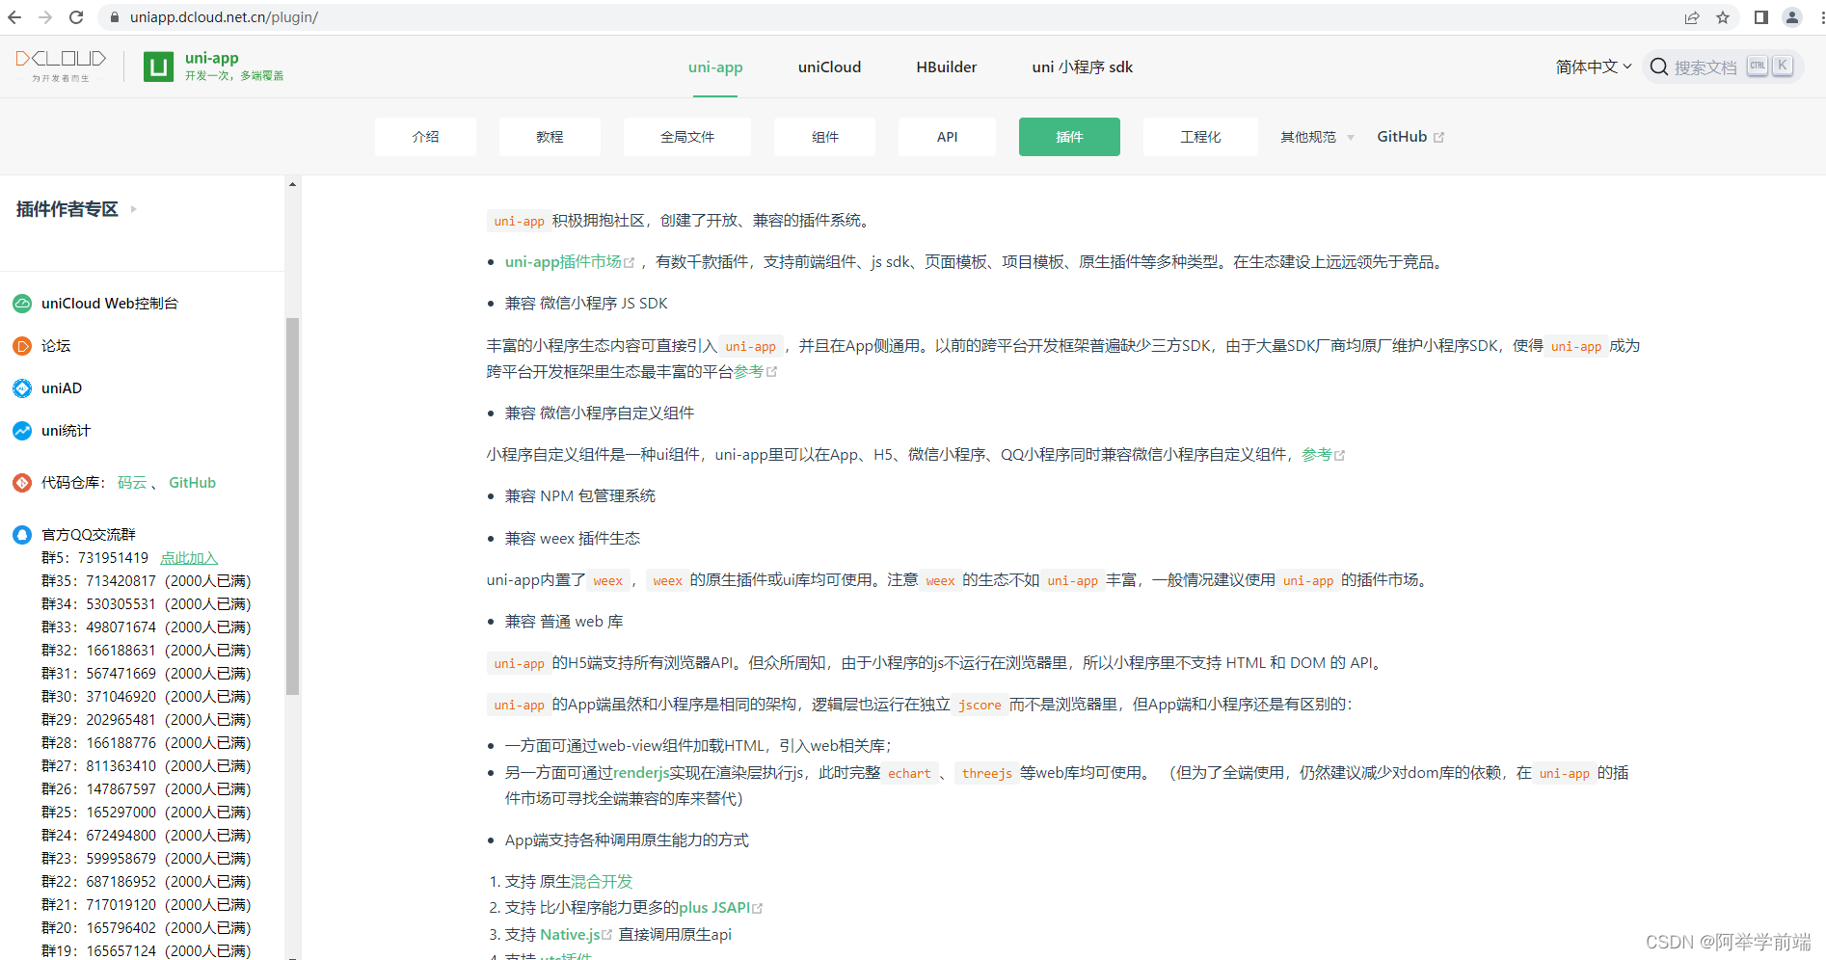Open the 简体中文 language dropdown
The height and width of the screenshot is (960, 1826).
point(1594,67)
